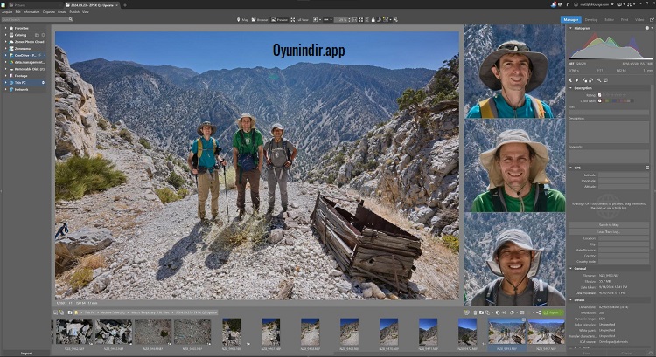Click the notifications icon with red badge

tap(554, 4)
